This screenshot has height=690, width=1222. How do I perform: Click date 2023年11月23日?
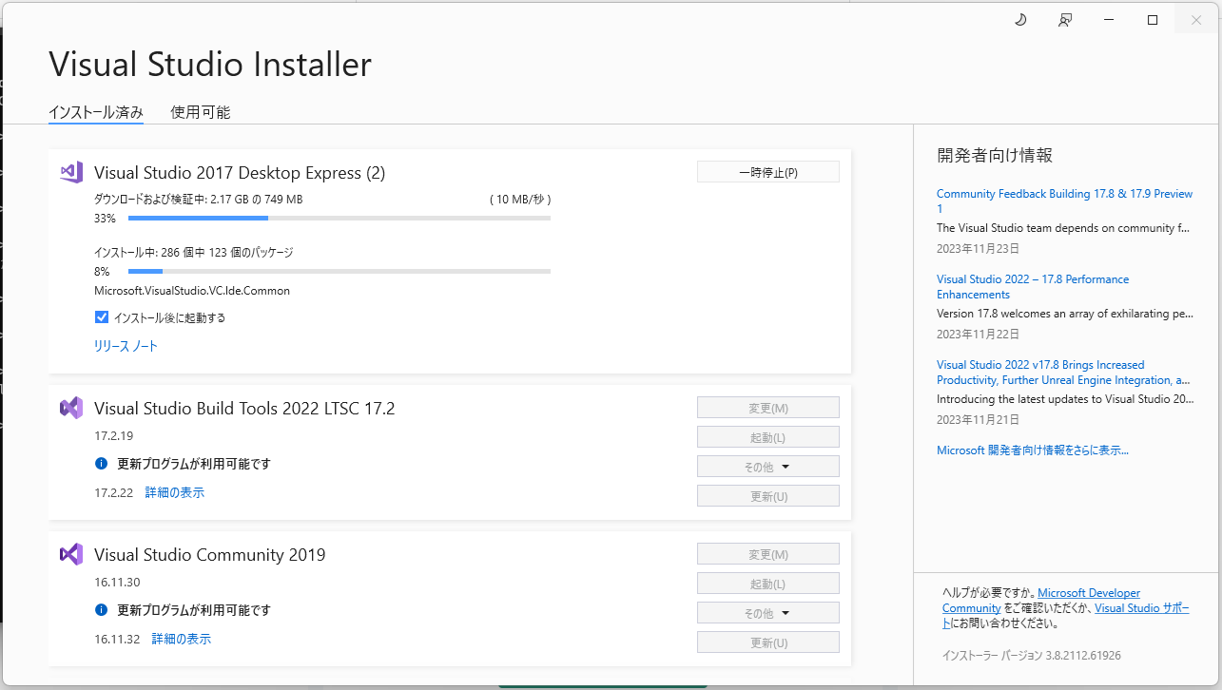(978, 249)
